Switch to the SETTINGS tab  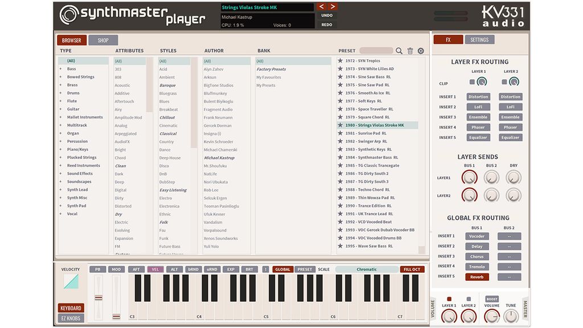[x=479, y=39]
